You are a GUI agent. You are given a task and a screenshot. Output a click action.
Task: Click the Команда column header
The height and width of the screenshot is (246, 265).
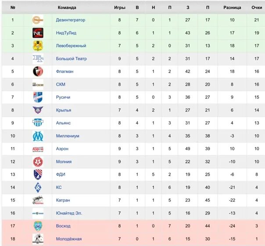click(67, 7)
